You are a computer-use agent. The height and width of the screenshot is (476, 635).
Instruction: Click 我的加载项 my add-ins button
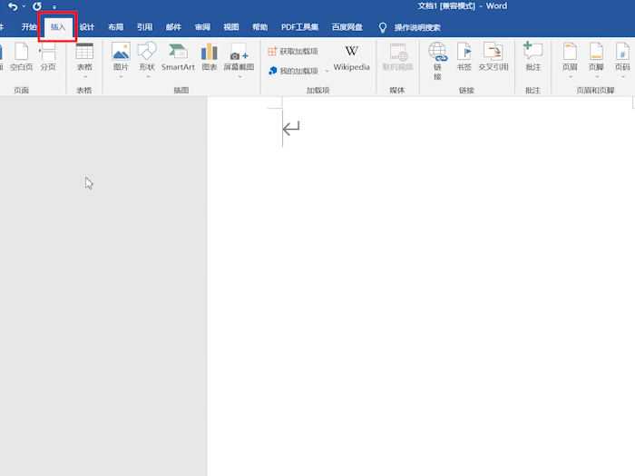[293, 71]
